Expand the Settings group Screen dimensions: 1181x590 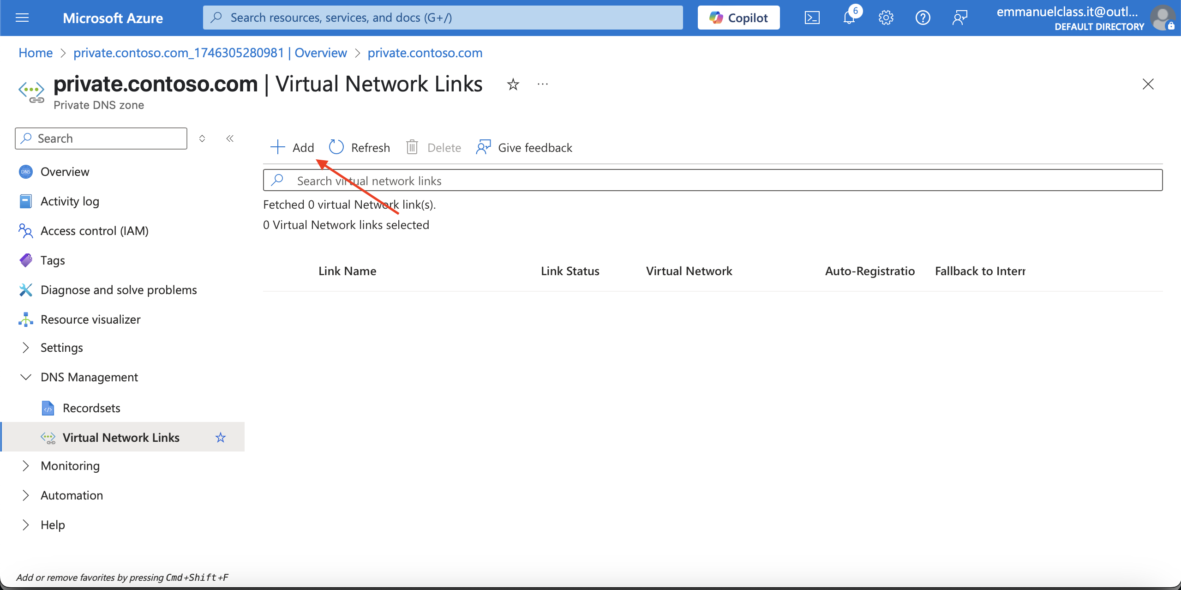[x=26, y=348]
